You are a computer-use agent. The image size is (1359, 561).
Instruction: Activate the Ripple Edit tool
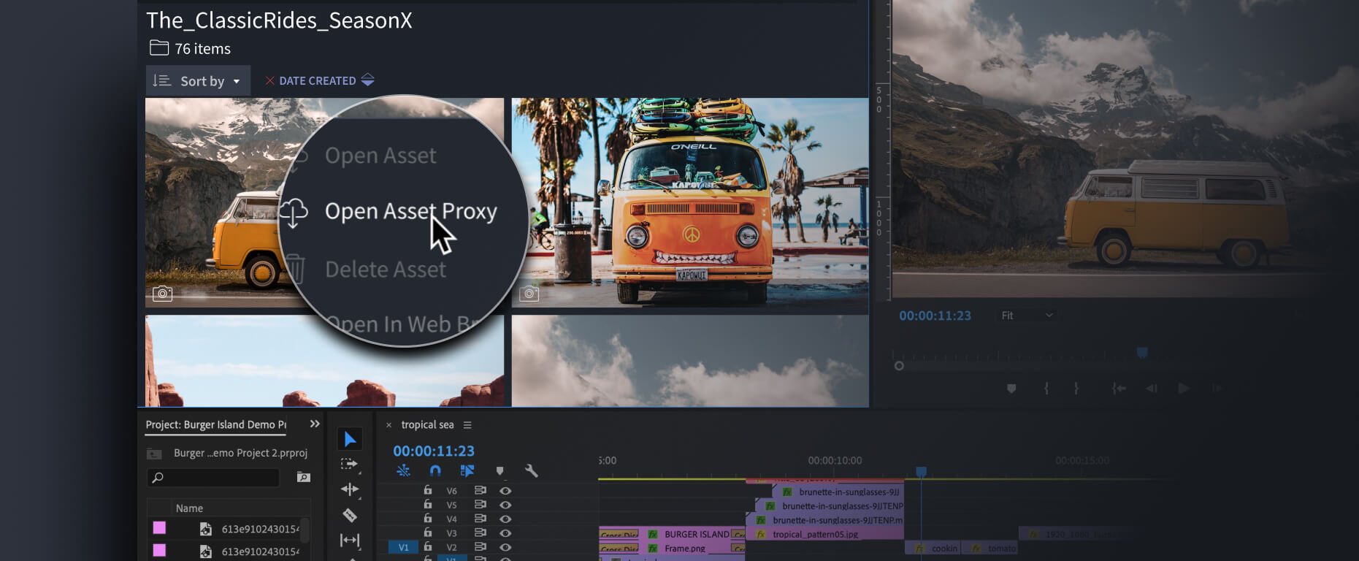(x=349, y=489)
